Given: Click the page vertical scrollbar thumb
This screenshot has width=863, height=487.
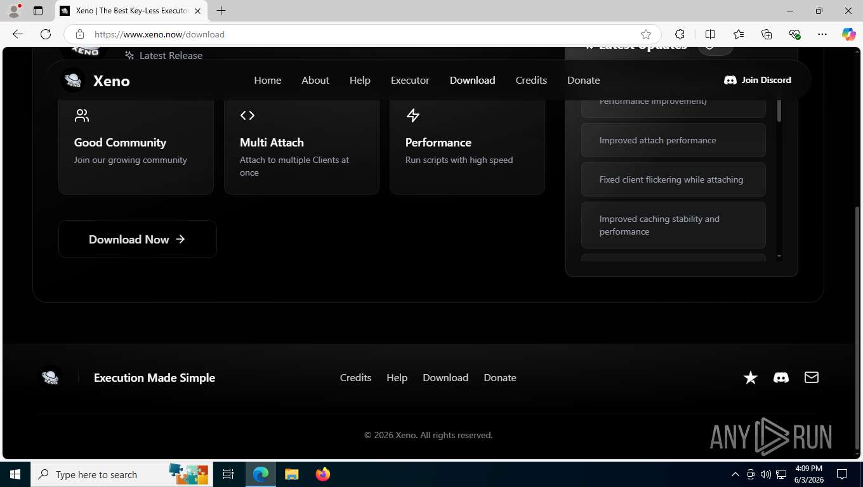Looking at the screenshot, I should click(x=858, y=327).
